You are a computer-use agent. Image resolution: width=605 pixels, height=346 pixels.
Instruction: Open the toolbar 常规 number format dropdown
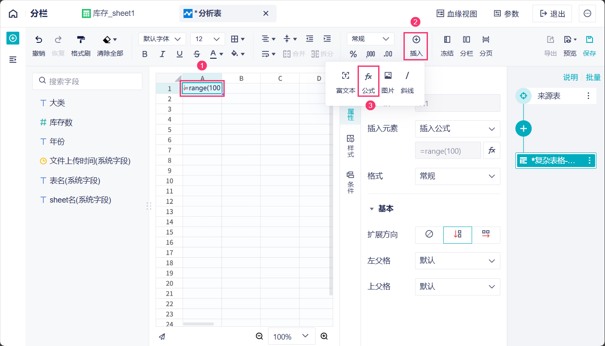(370, 39)
